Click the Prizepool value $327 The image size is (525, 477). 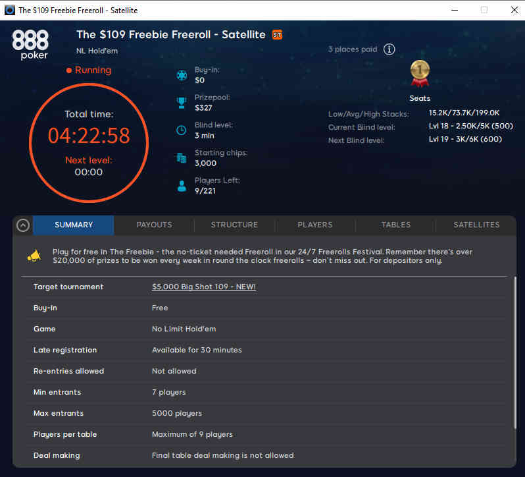pos(203,108)
